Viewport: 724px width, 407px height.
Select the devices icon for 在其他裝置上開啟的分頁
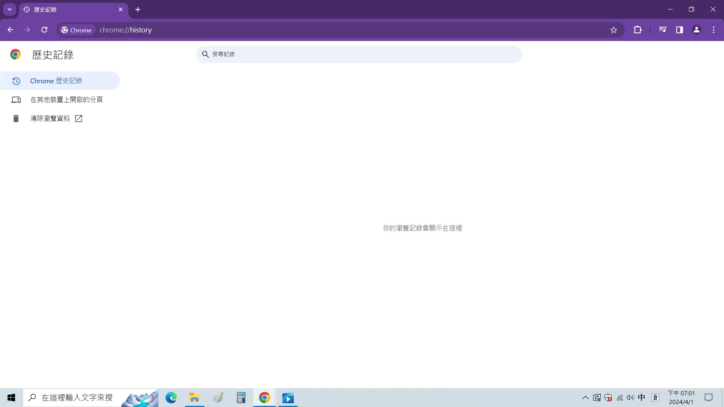[16, 99]
